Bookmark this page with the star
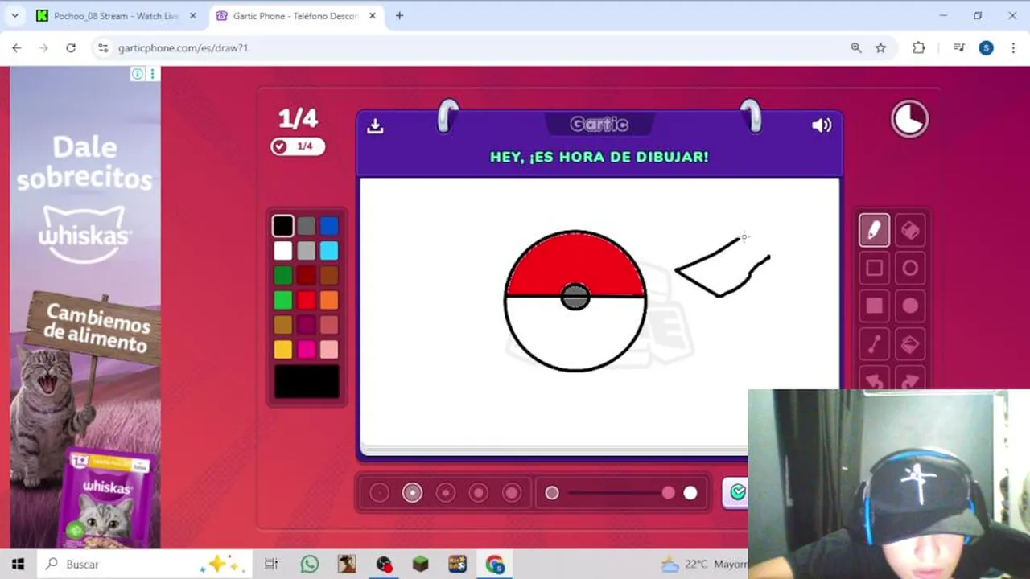The width and height of the screenshot is (1030, 579). [x=880, y=48]
